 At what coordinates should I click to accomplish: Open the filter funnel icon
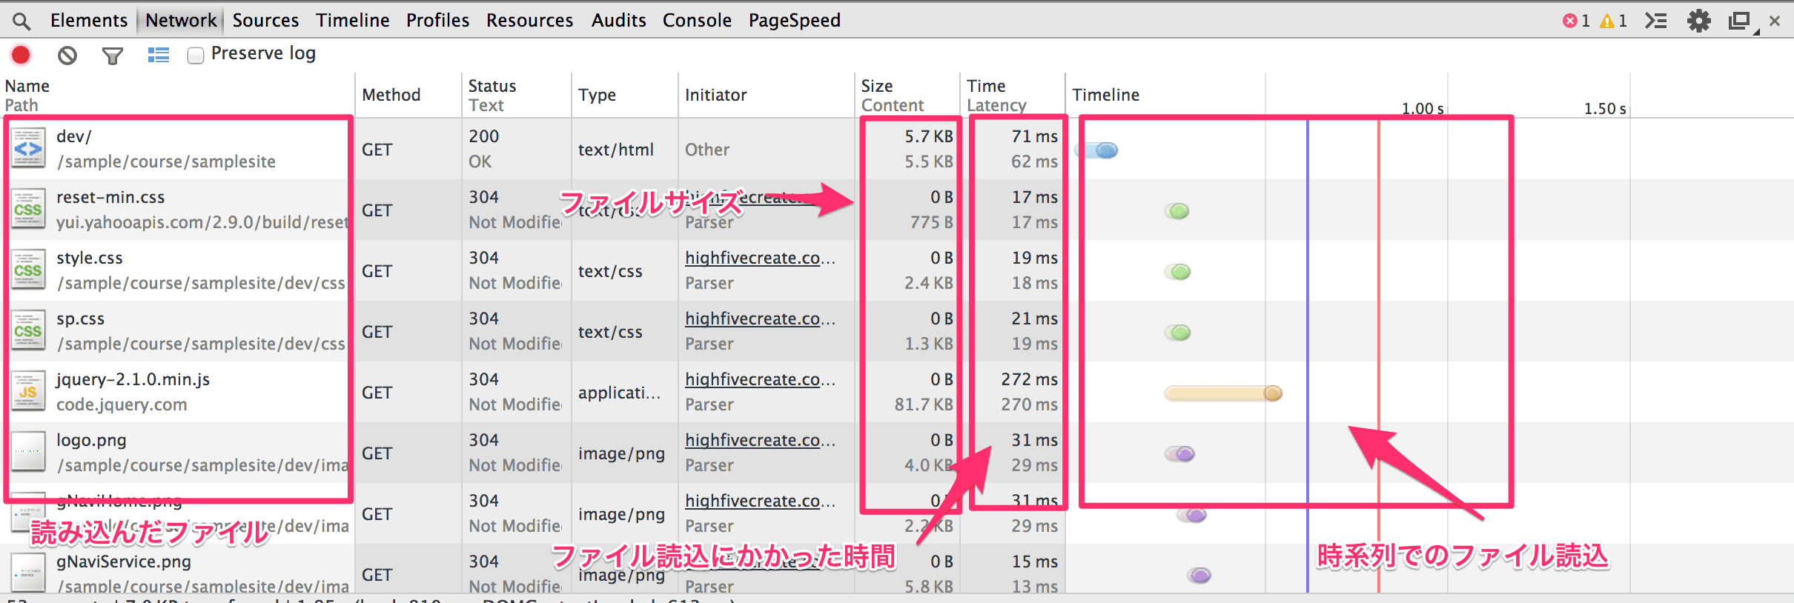pyautogui.click(x=113, y=56)
